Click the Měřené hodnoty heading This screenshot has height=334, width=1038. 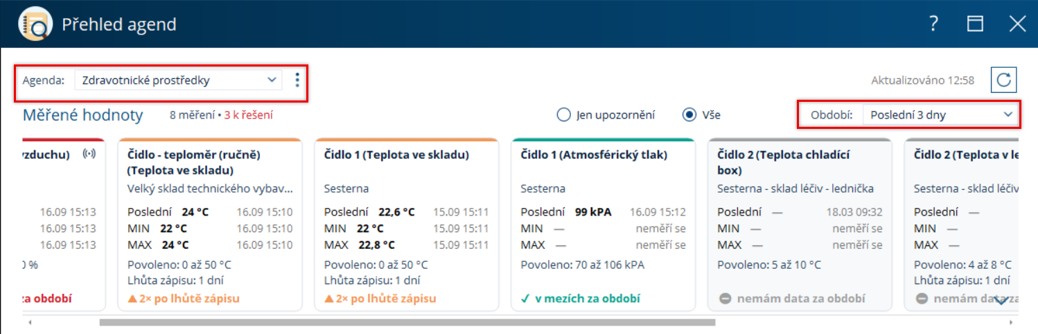[x=83, y=115]
